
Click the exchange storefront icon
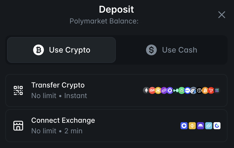pyautogui.click(x=18, y=126)
